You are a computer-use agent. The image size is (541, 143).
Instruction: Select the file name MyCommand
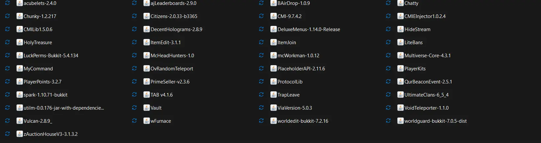point(38,69)
